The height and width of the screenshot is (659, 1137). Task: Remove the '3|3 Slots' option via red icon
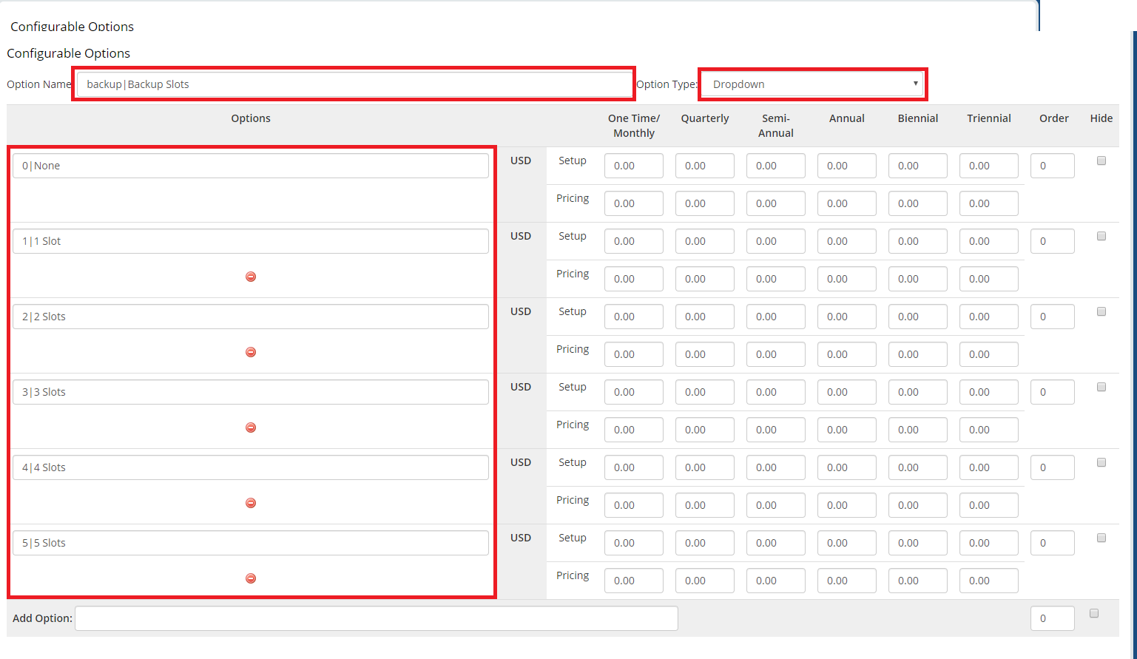pos(251,427)
